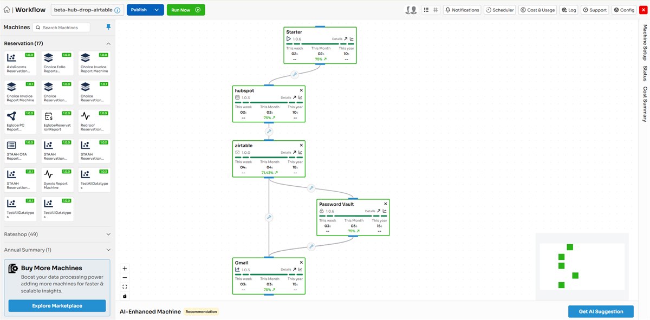Click Explore Marketplace button
Screen dimensions: 650x320
point(57,306)
